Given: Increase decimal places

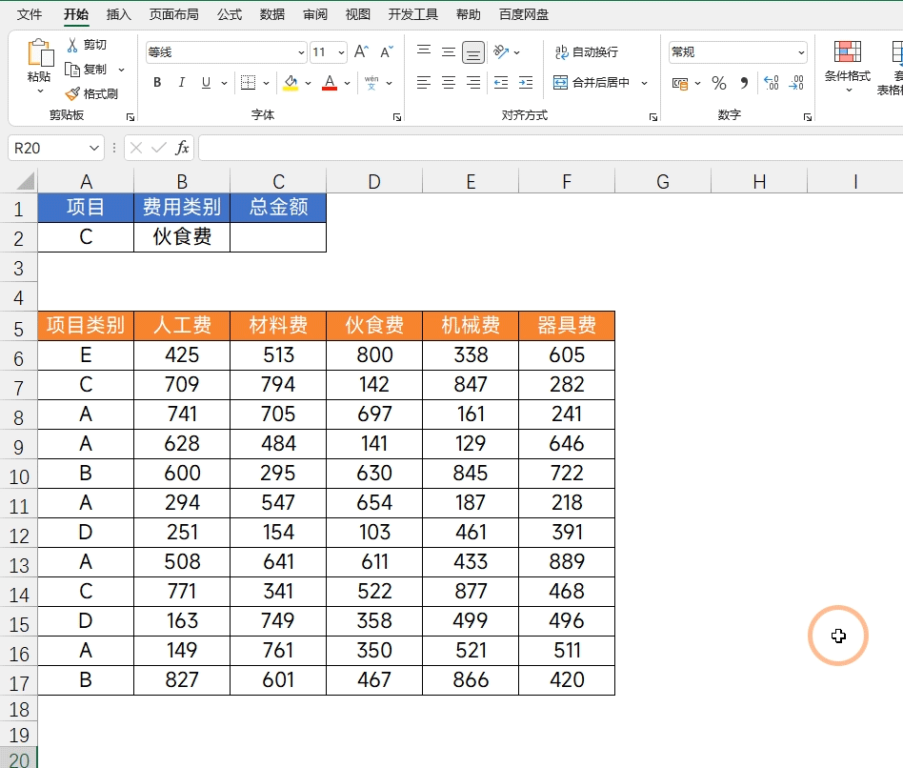Looking at the screenshot, I should (x=772, y=83).
